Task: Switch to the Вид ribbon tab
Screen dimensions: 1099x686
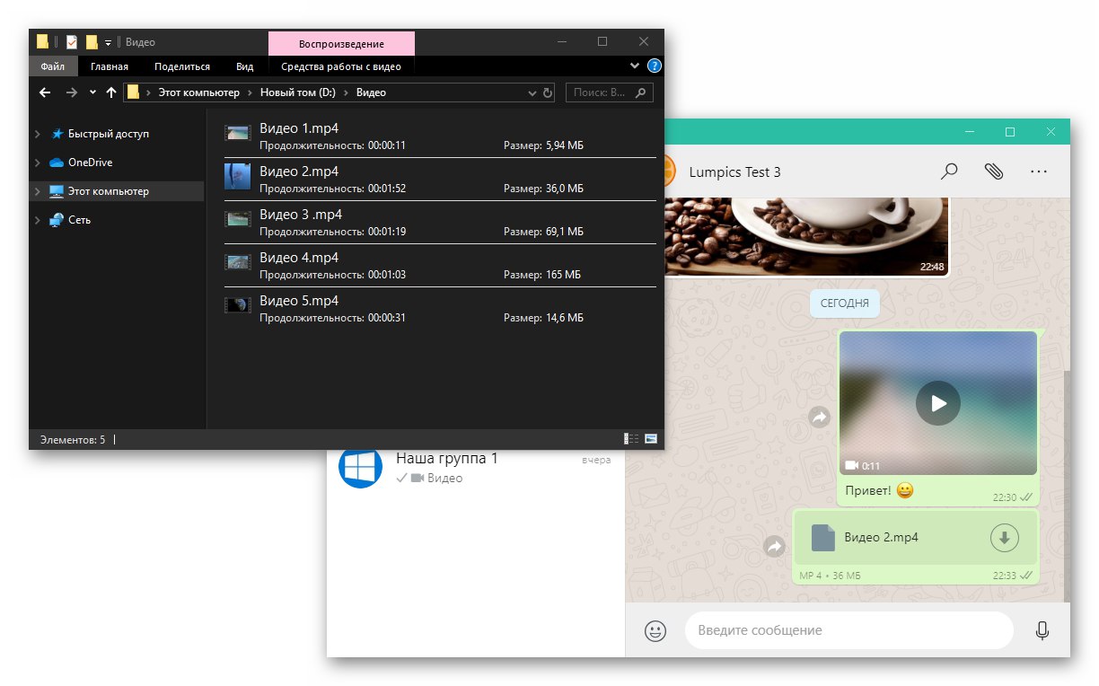Action: 245,66
